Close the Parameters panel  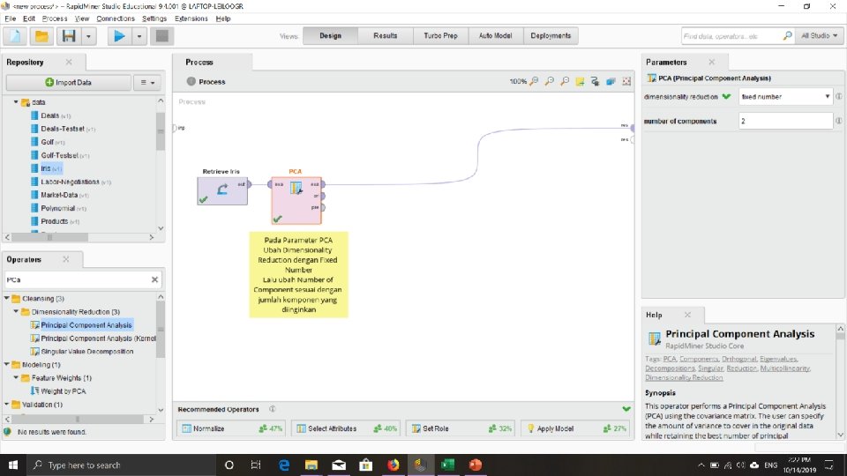tap(711, 62)
